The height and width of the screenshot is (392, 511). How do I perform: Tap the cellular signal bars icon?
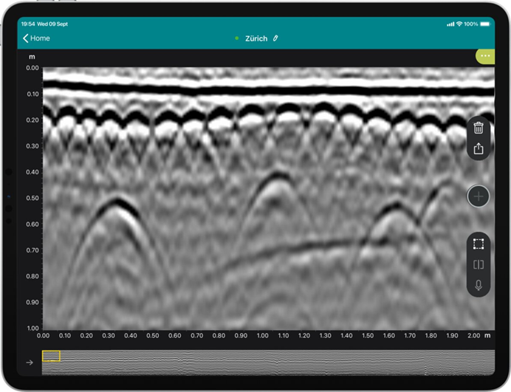[x=450, y=24]
